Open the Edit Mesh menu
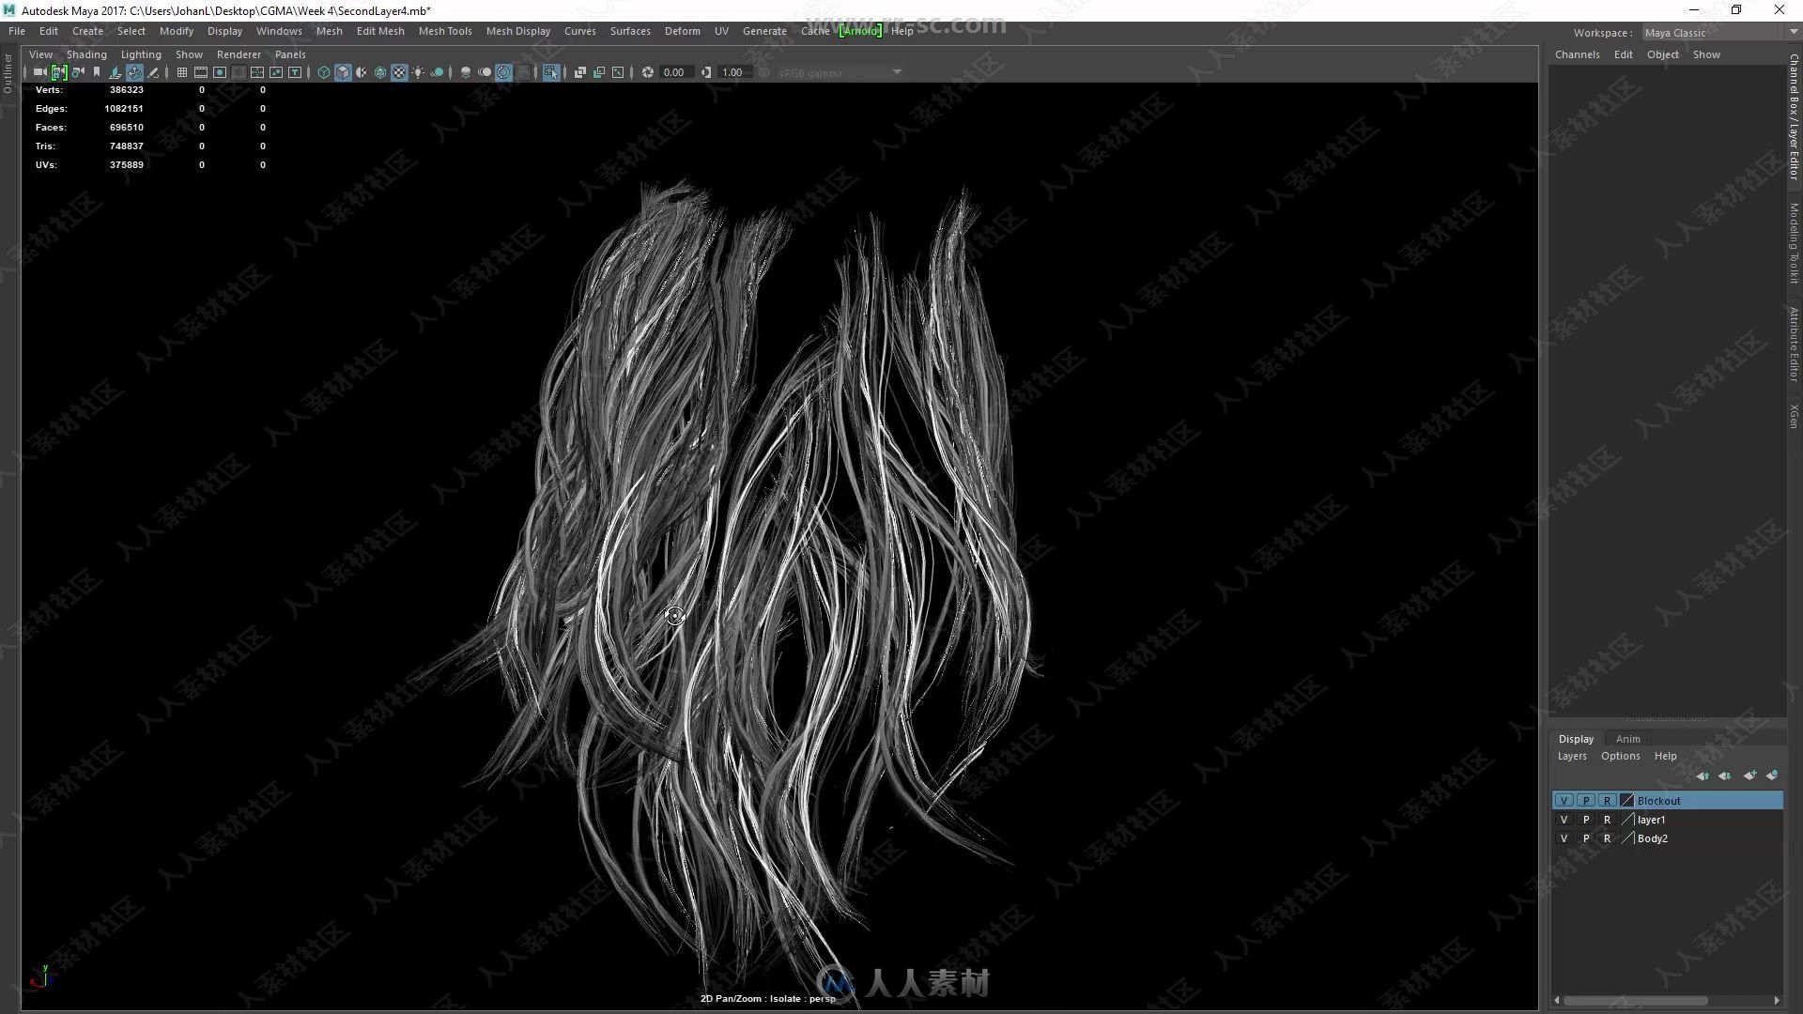 (x=380, y=31)
